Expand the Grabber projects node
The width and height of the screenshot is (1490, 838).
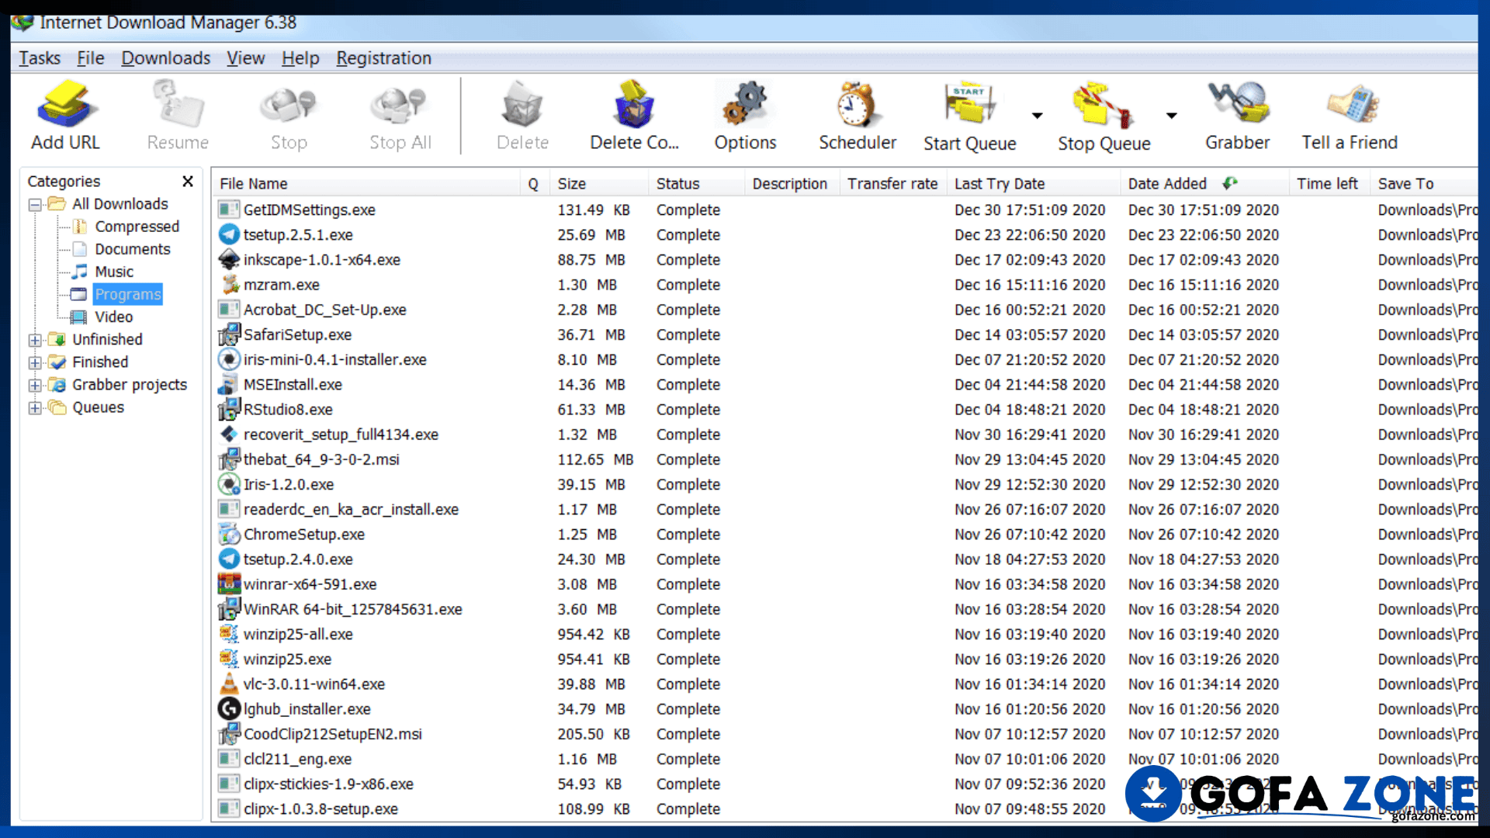click(35, 385)
